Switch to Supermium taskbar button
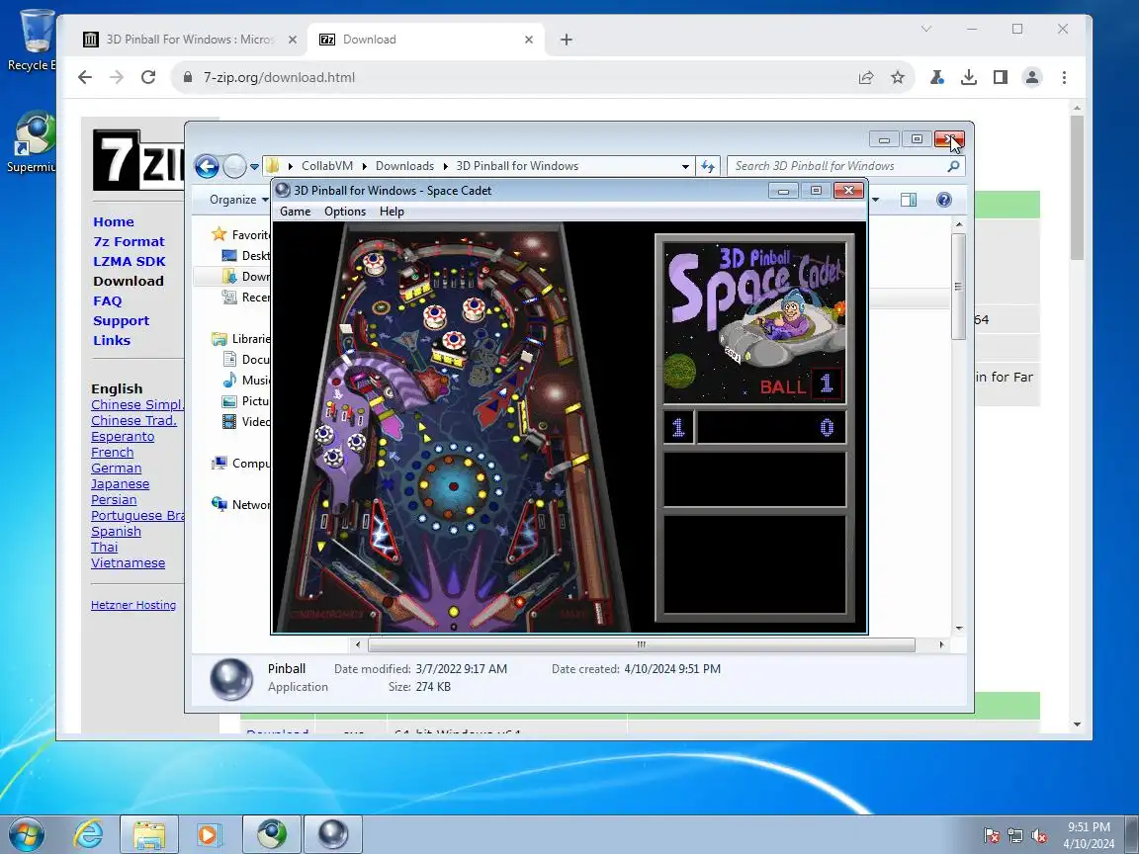Image resolution: width=1139 pixels, height=854 pixels. pos(271,834)
